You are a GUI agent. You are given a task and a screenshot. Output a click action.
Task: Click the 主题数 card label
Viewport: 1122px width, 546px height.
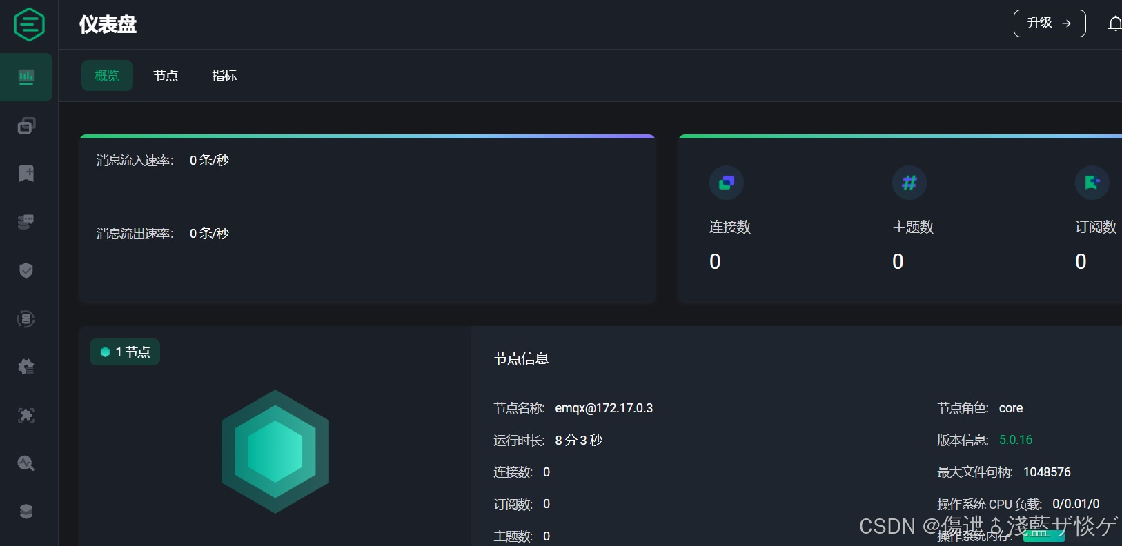click(x=913, y=227)
